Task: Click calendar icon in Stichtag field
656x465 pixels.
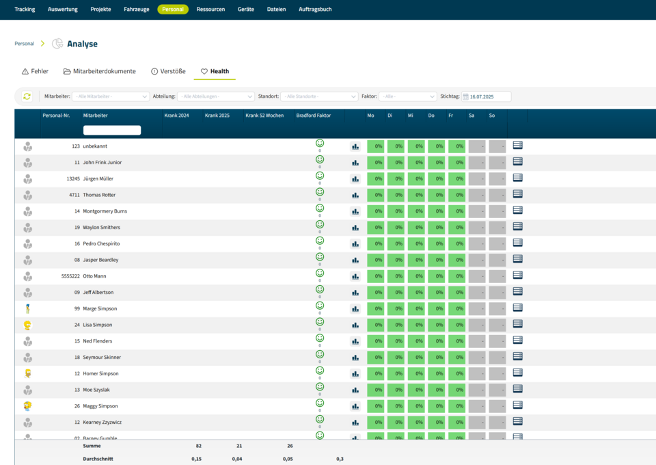Action: 466,97
